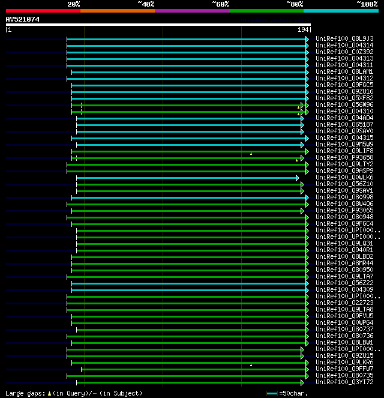Screen dimensions: 384x398
Task: Click the UniRef100_Q9ASP9 label
Action: pos(344,170)
